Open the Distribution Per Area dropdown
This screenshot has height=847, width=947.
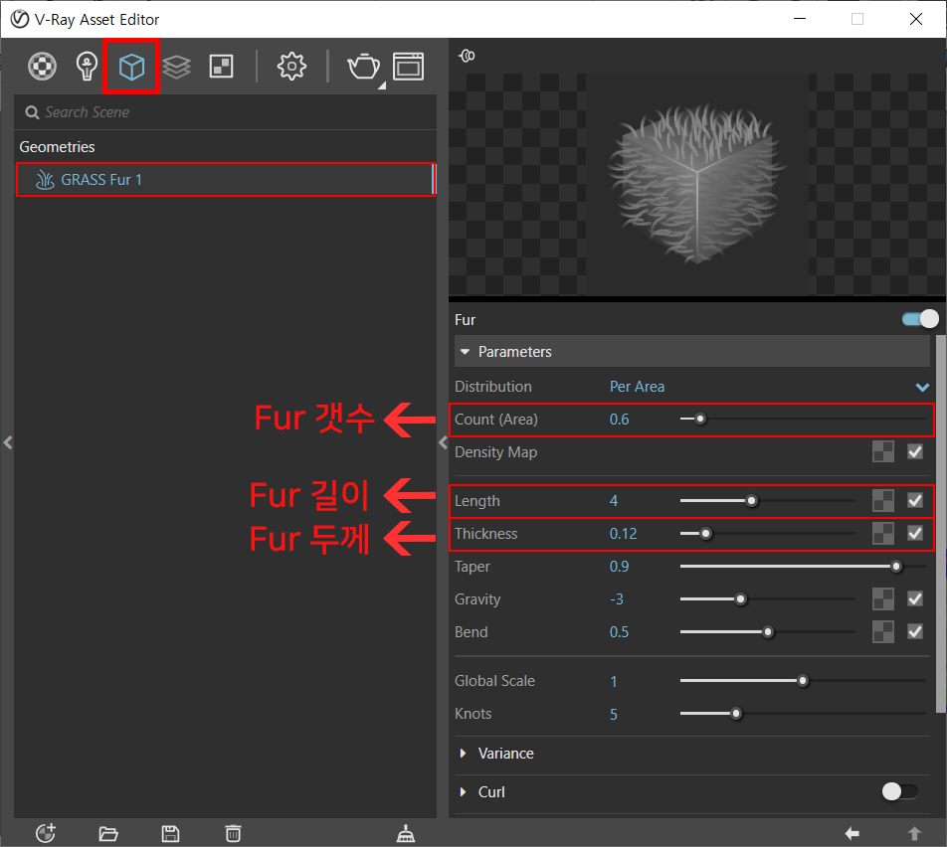click(x=769, y=387)
